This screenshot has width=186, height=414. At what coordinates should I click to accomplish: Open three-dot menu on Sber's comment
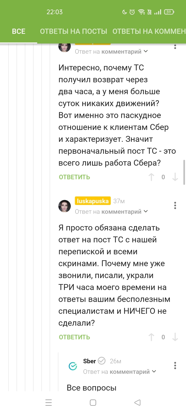[x=175, y=365]
